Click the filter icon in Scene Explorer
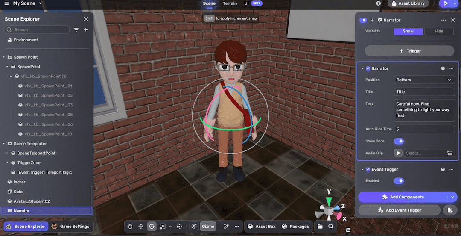The height and width of the screenshot is (236, 461). click(x=76, y=30)
